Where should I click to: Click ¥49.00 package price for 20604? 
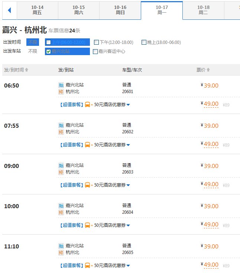[210, 225]
